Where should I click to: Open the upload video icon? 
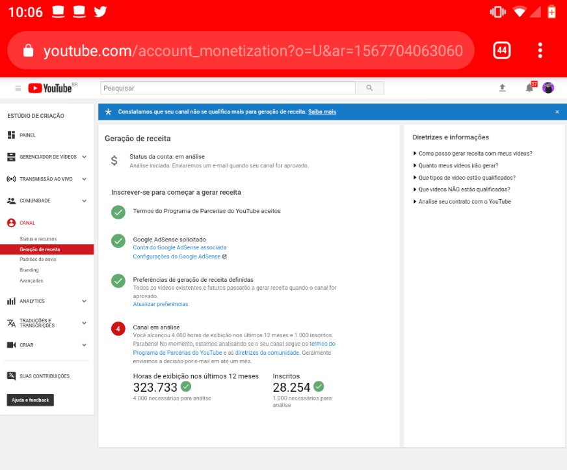click(x=502, y=88)
